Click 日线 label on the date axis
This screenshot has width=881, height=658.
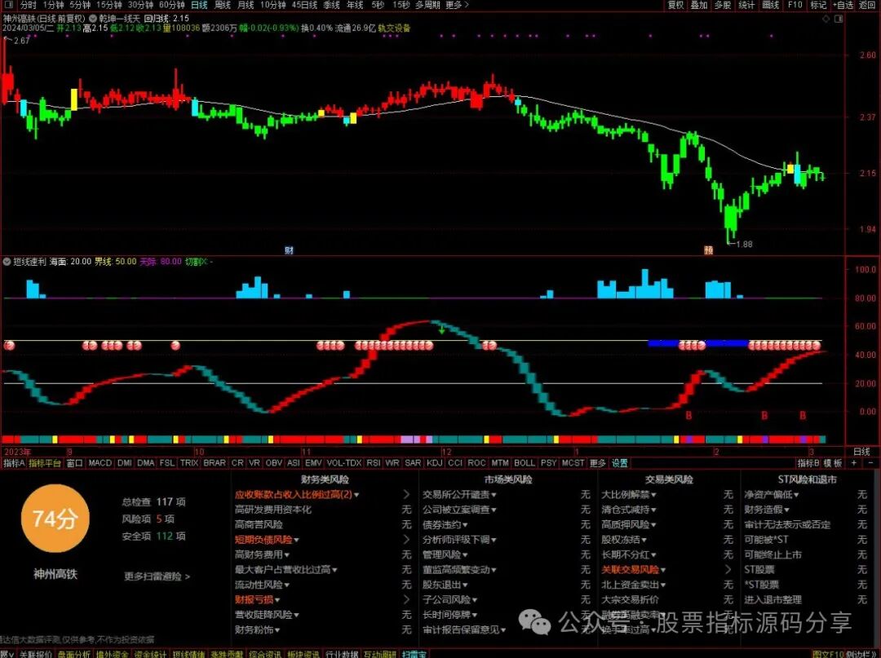pos(861,452)
